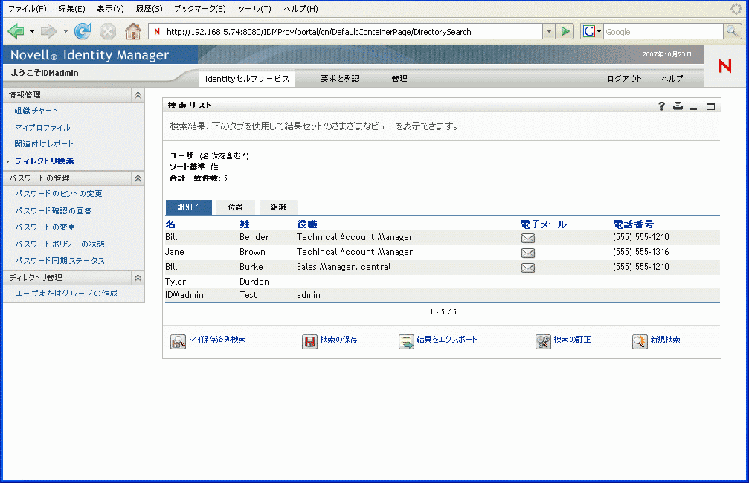
Task: Click the green Go arrow beside address bar
Action: (565, 31)
